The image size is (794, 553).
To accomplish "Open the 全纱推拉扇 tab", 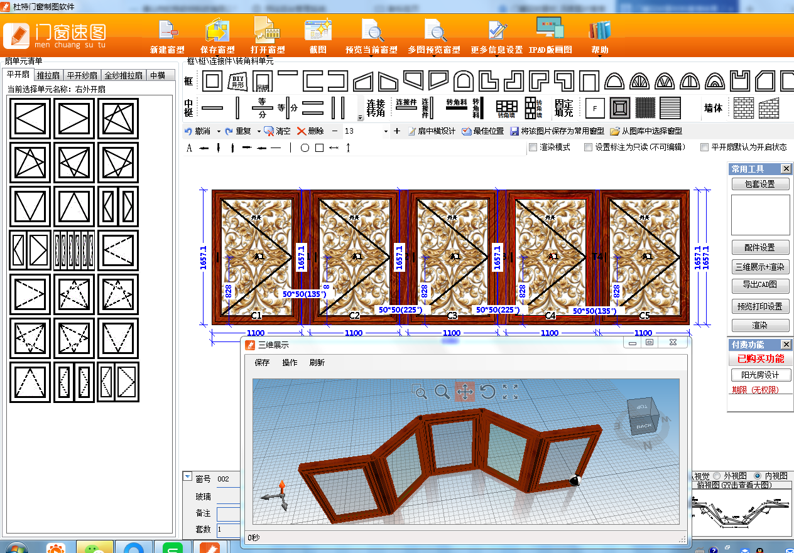I will pos(124,75).
